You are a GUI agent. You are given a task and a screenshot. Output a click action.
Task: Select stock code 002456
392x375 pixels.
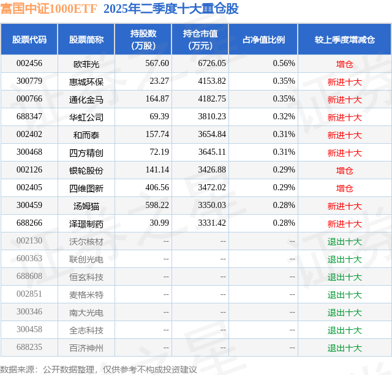coord(29,64)
